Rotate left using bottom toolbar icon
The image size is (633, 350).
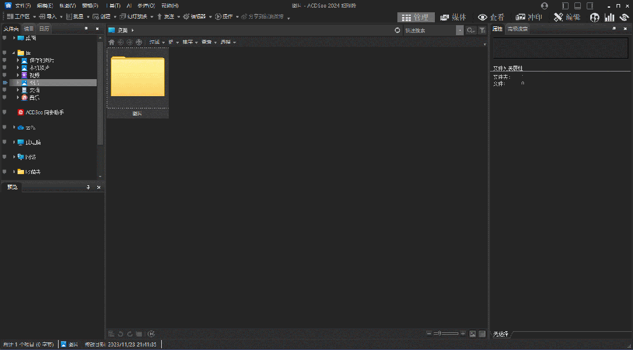120,334
